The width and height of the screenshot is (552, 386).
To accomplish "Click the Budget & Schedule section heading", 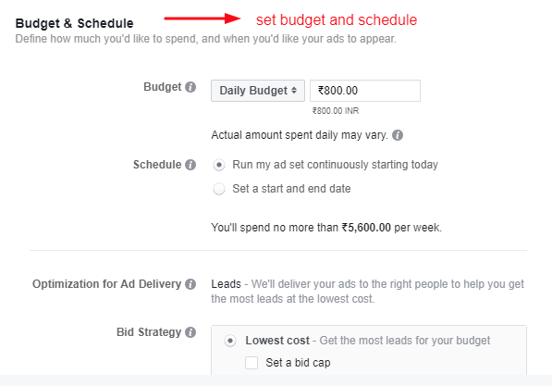I will 74,23.
